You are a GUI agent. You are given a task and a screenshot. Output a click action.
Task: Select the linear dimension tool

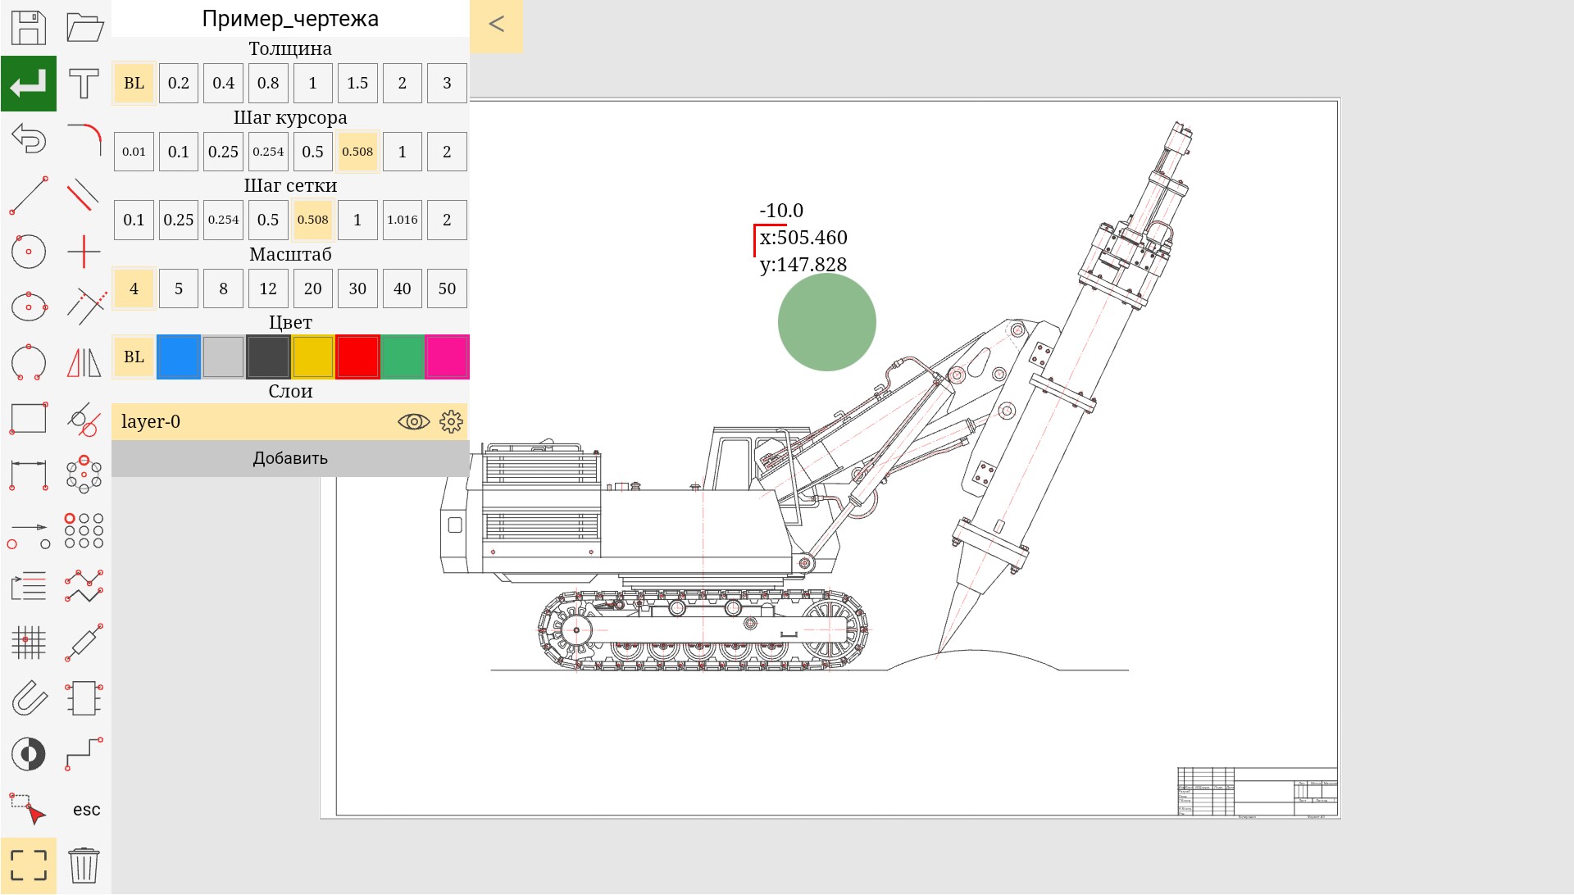click(29, 475)
